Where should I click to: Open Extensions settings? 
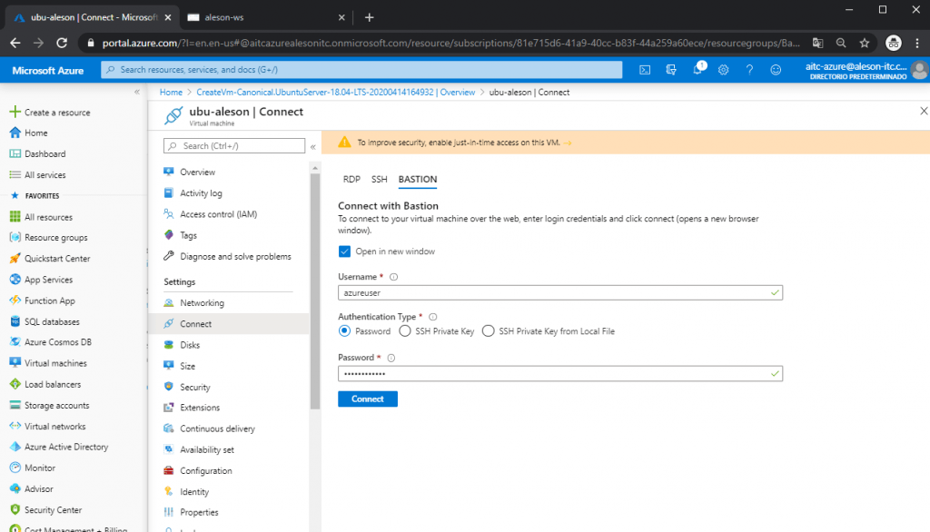click(200, 408)
